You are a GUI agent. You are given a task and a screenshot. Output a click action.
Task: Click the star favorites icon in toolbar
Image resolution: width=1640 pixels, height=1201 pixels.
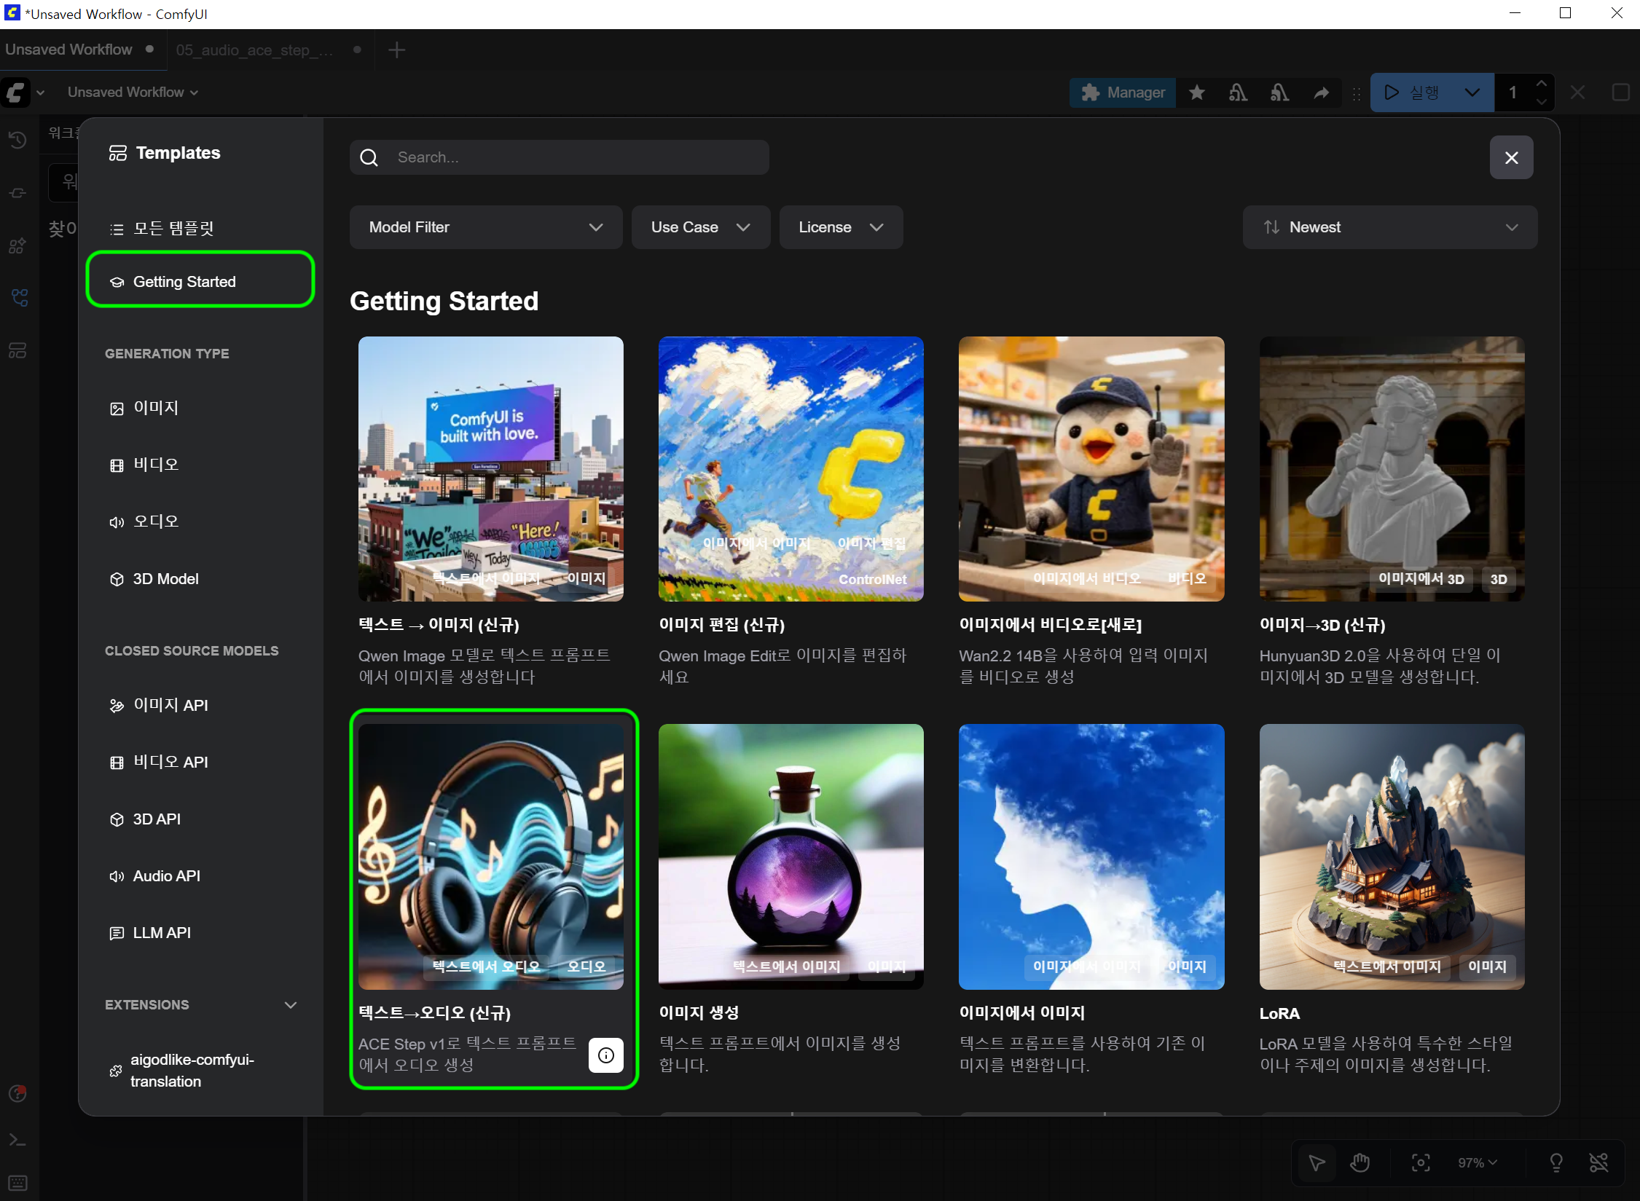pyautogui.click(x=1196, y=92)
